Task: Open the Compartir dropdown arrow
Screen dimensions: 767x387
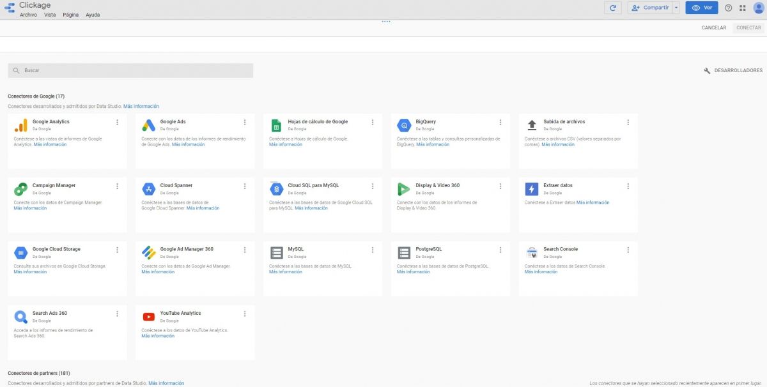Action: tap(676, 8)
